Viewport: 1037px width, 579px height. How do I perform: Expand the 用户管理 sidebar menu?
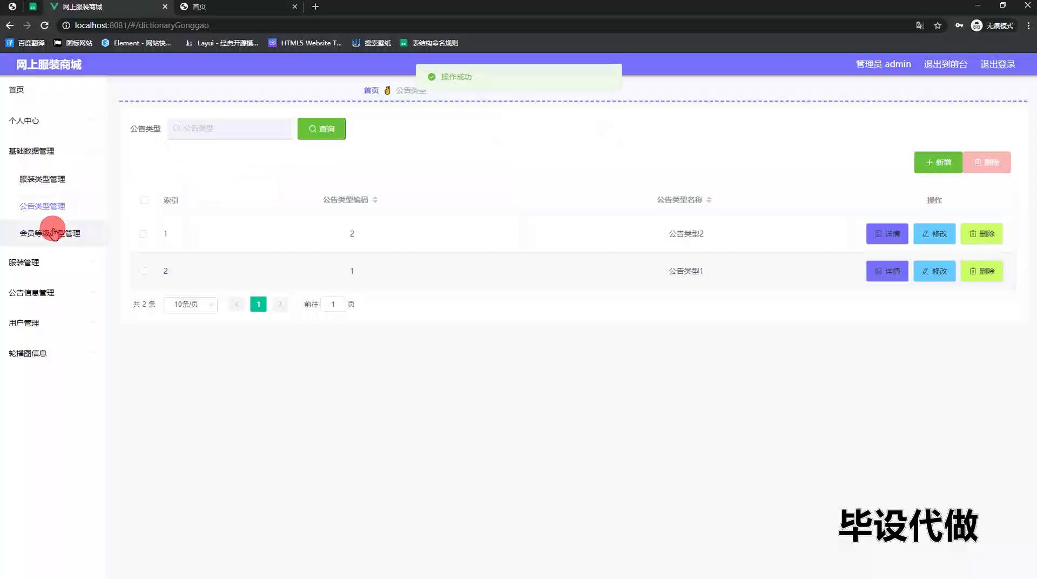click(x=24, y=323)
